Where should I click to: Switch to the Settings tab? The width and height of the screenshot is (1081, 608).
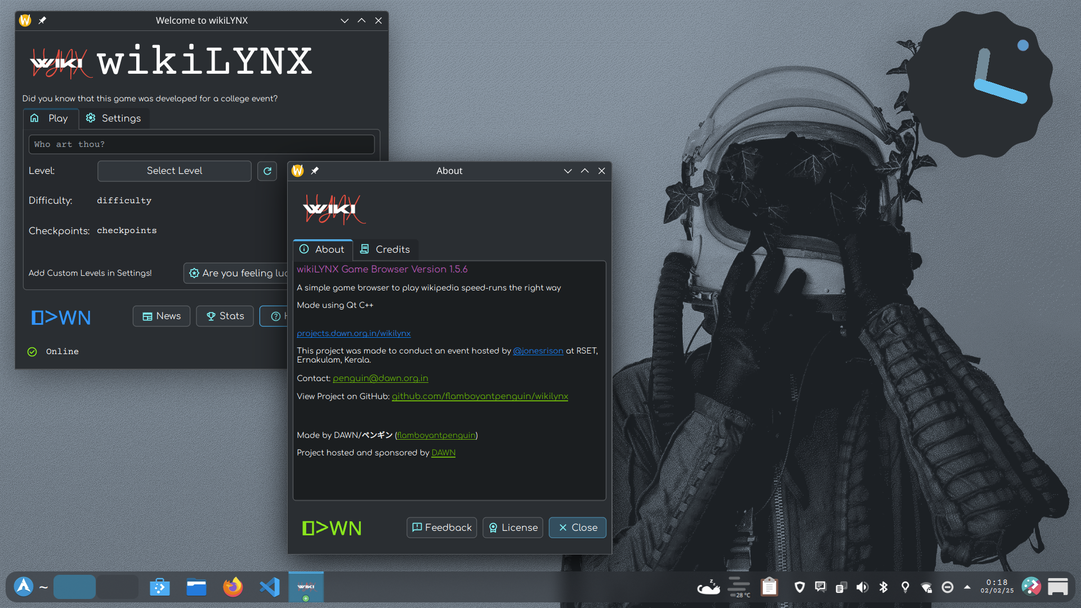[114, 118]
